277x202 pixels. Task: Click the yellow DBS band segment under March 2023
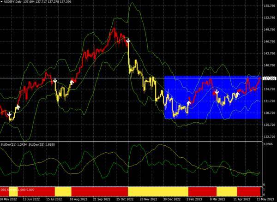(x=227, y=192)
